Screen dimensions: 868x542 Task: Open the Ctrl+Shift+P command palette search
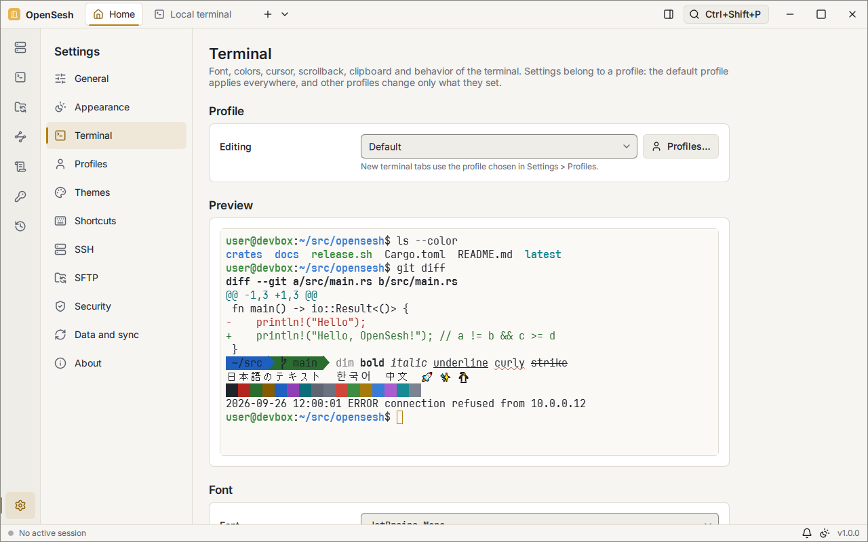[x=726, y=14]
